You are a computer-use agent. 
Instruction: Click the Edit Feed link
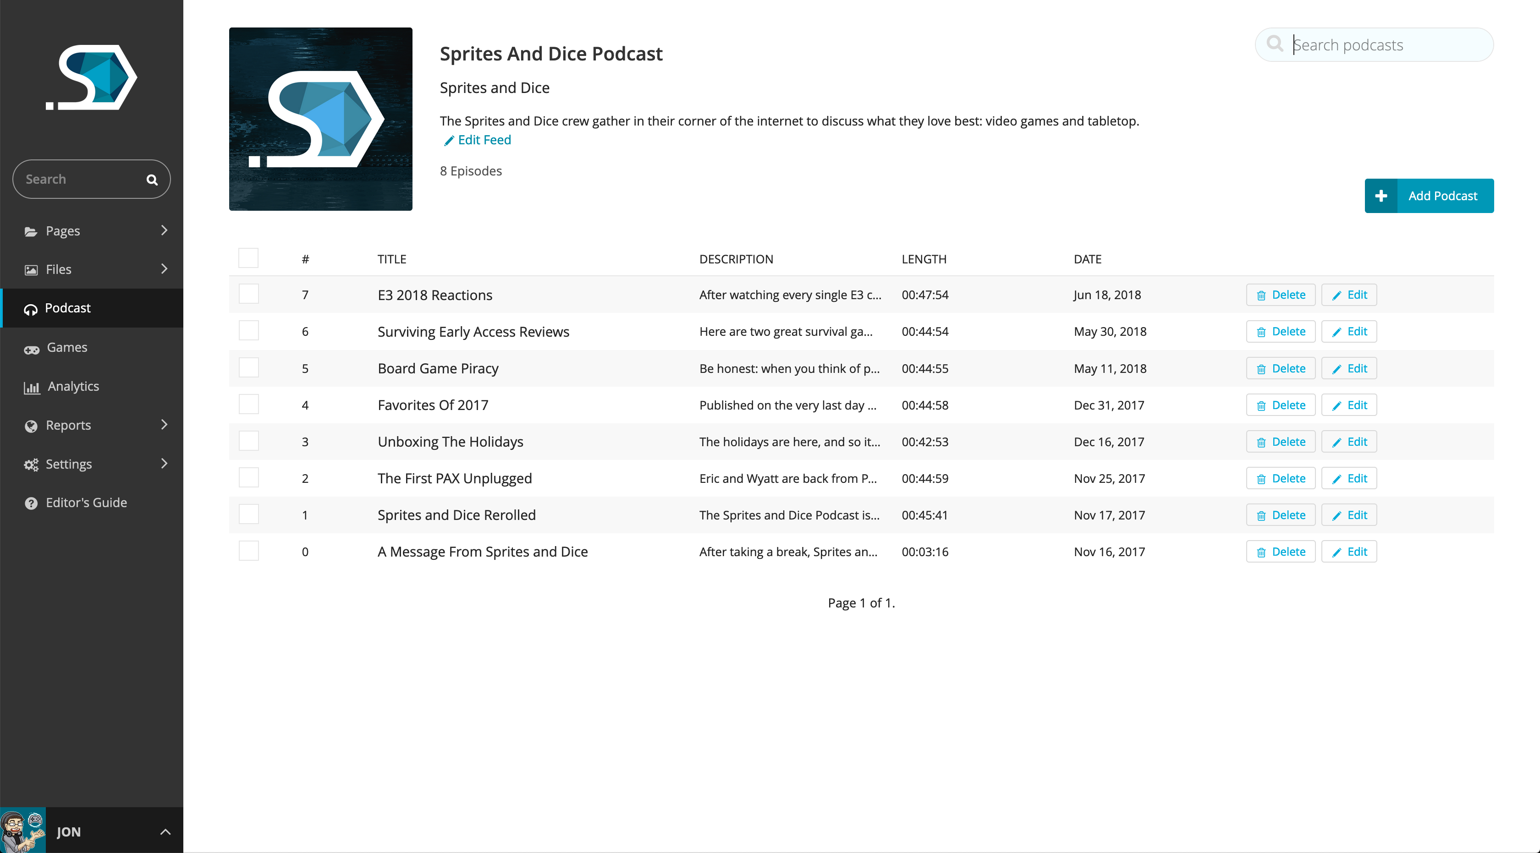point(484,140)
